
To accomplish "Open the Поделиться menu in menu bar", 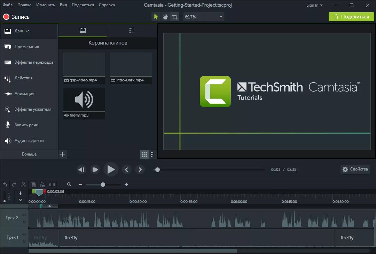I will click(83, 5).
